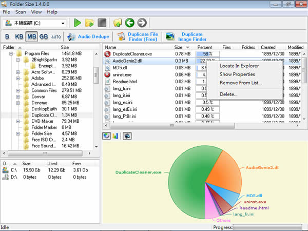
Task: Go up one folder level icon
Action: pos(117,23)
